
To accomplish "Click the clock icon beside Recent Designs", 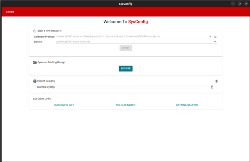I will tap(35, 81).
